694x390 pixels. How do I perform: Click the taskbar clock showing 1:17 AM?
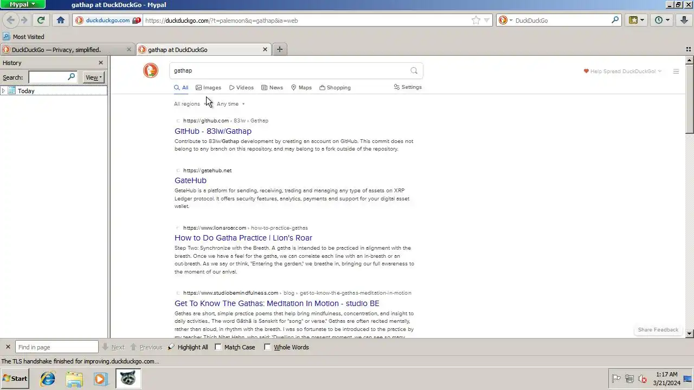tap(666, 379)
